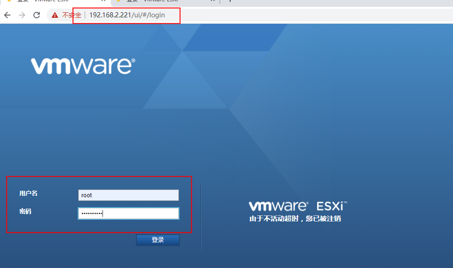This screenshot has height=268, width=453.
Task: Click the browser forward arrow
Action: point(22,15)
